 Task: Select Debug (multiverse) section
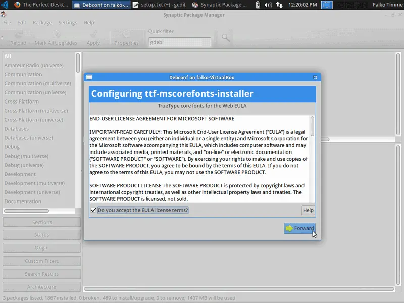pyautogui.click(x=26, y=156)
